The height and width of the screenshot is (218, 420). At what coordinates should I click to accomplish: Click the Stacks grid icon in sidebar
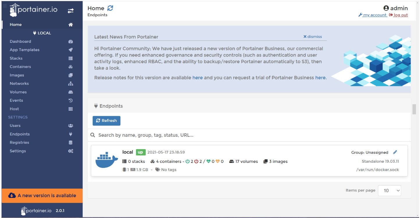click(71, 58)
